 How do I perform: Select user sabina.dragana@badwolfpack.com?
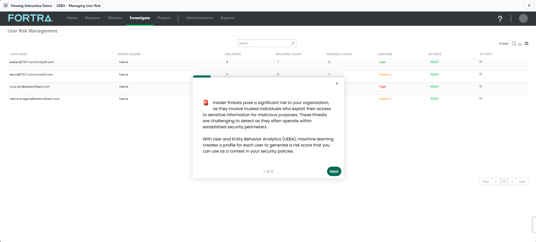point(35,99)
